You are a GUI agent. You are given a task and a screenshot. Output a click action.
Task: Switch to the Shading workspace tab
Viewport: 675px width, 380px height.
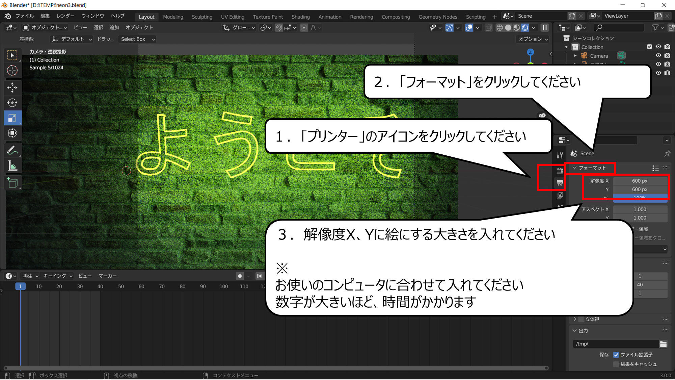(x=301, y=17)
